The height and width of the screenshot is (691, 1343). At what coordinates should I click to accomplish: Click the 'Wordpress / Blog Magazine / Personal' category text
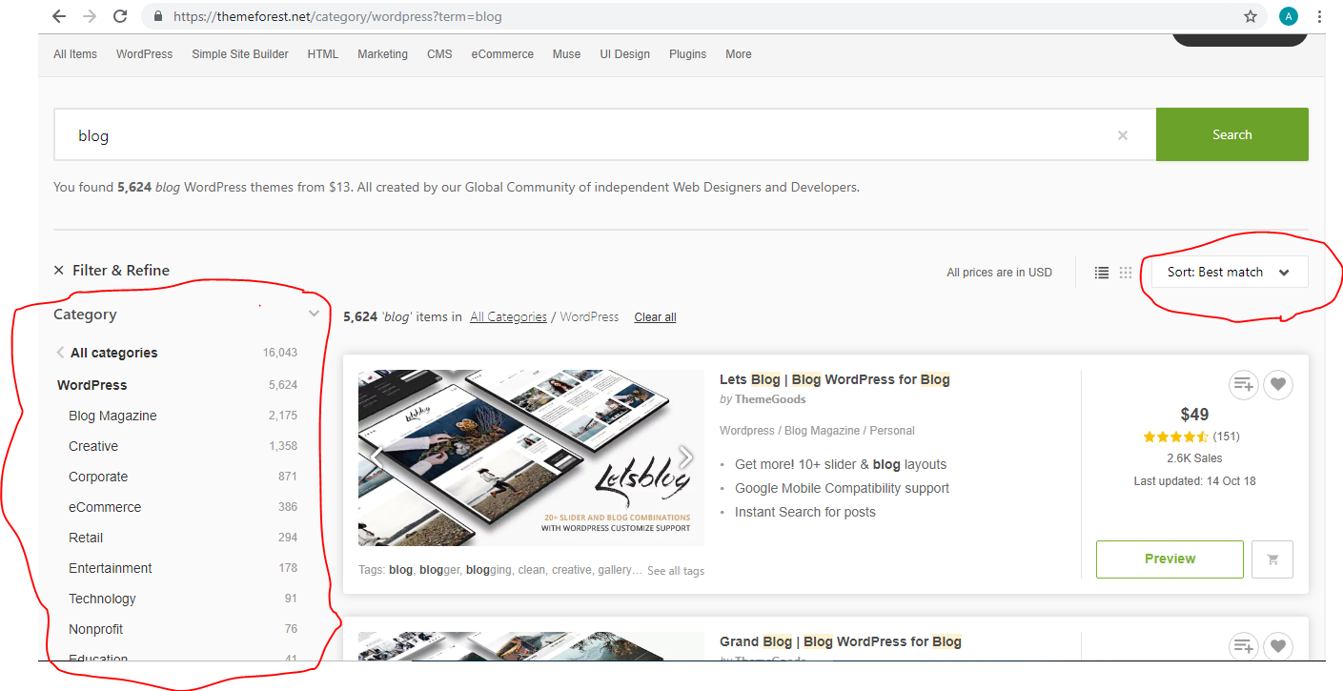(817, 431)
